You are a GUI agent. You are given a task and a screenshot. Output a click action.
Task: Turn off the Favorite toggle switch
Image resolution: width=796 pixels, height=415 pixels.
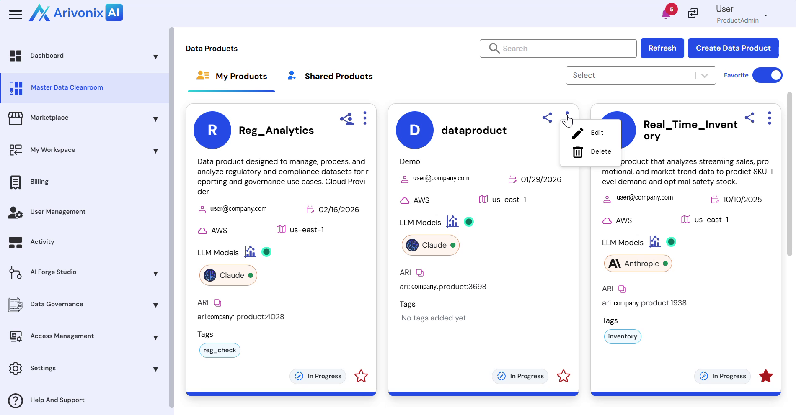click(767, 75)
